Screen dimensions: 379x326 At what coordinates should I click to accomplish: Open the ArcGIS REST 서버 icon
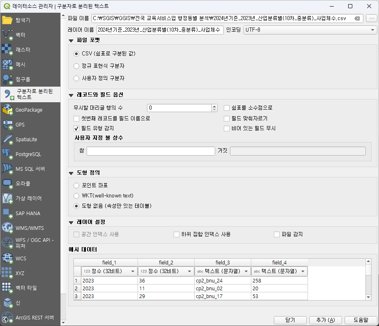click(7, 317)
